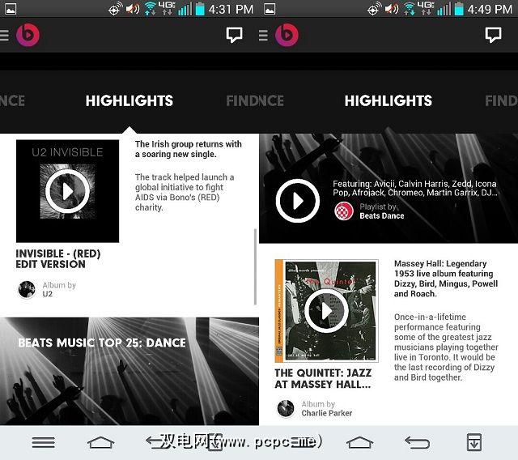This screenshot has height=460, width=518.
Task: Tap the 'global initiative to fight AIDS' paragraph
Action: click(x=185, y=192)
